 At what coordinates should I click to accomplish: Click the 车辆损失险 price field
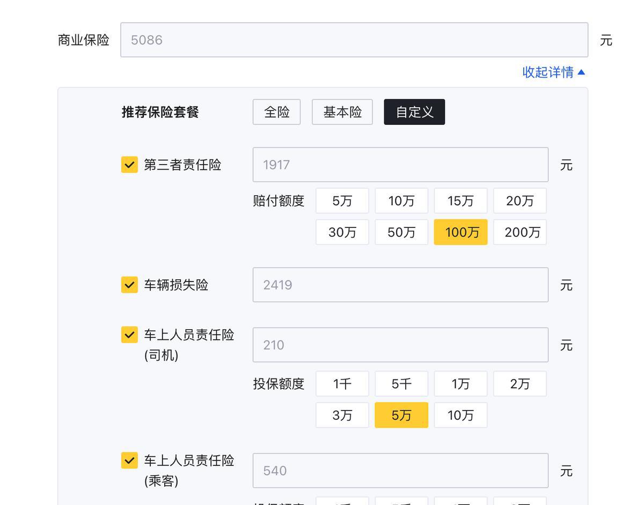tap(400, 285)
